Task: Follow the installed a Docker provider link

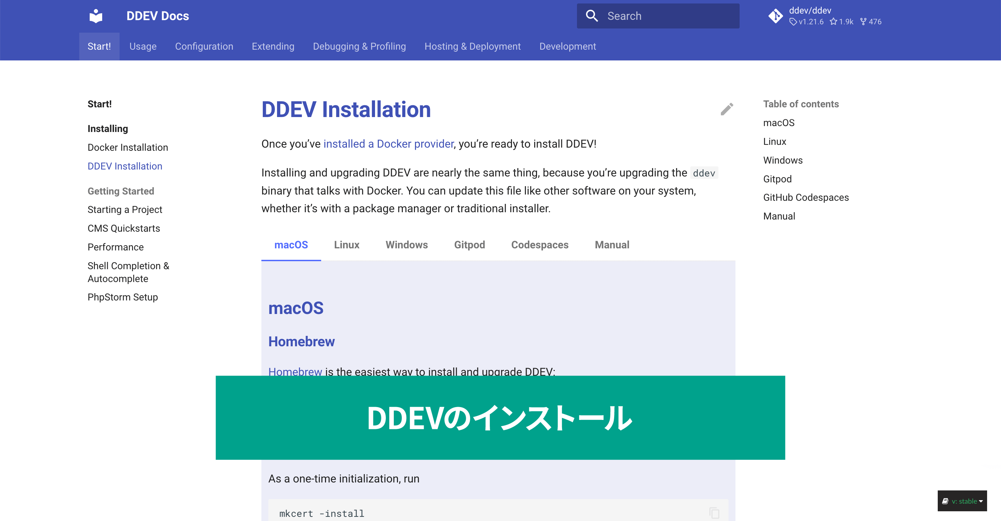Action: pyautogui.click(x=388, y=144)
